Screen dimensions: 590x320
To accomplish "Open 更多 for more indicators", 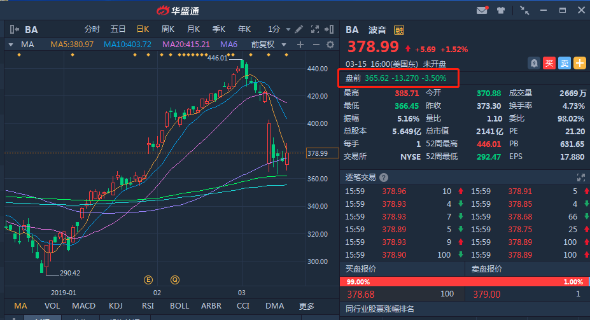I will click(x=307, y=306).
